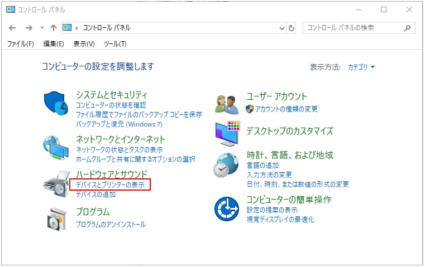Click the title bar Control Panel icon
Viewport: 425px width, 267px height.
(x=11, y=9)
